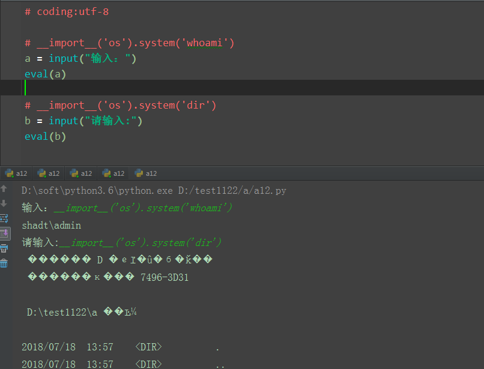Screen dimensions: 484x369
Task: Click the empty highlighted caret line in editor
Action: (x=242, y=88)
